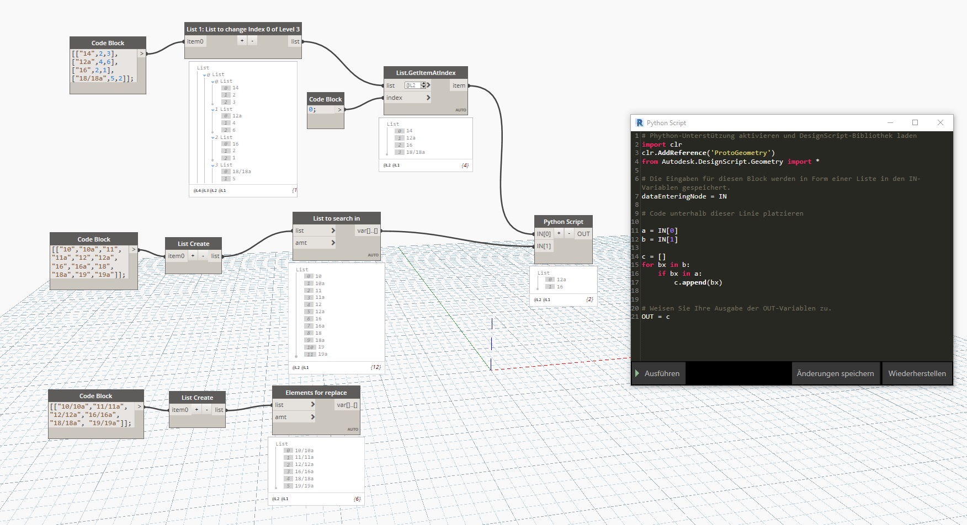Select the List.GetItemAtIndex node title
Screen dimensions: 967x525
426,73
